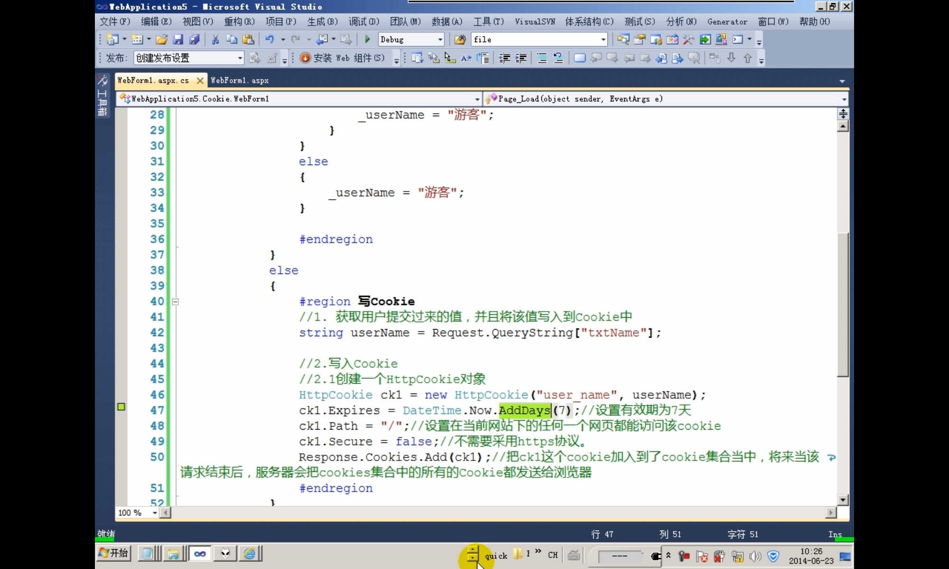Expand the WebApplication5.Cookie.WebForm1 class dropdown
Screen dimensions: 949x569
click(x=477, y=99)
